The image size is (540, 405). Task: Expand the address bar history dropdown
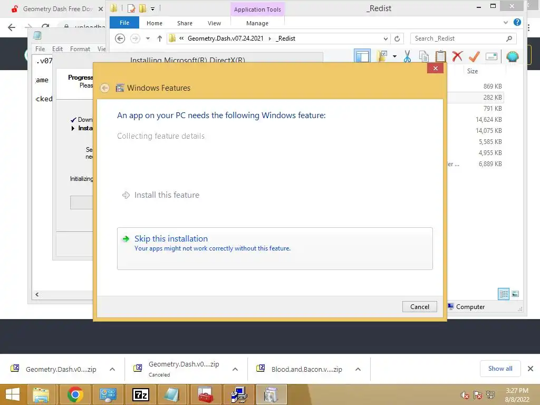coord(385,38)
